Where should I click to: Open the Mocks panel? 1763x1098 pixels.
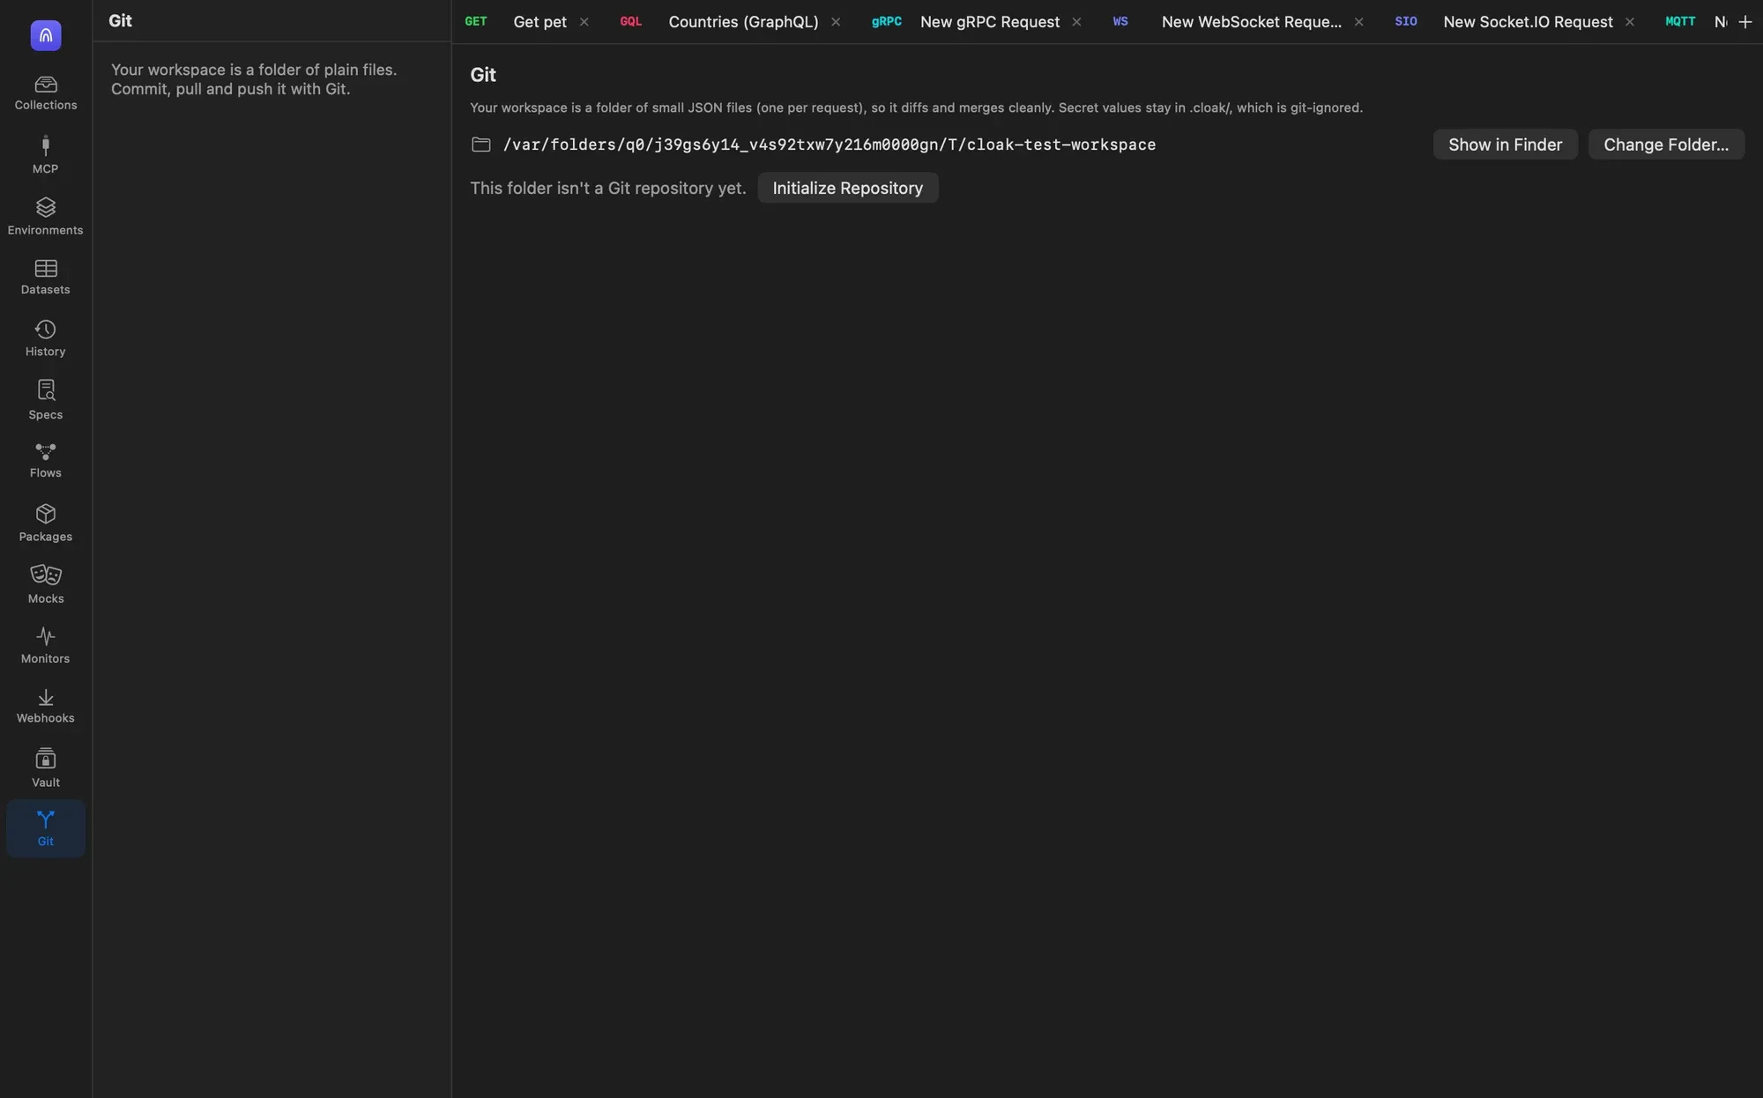(x=46, y=585)
